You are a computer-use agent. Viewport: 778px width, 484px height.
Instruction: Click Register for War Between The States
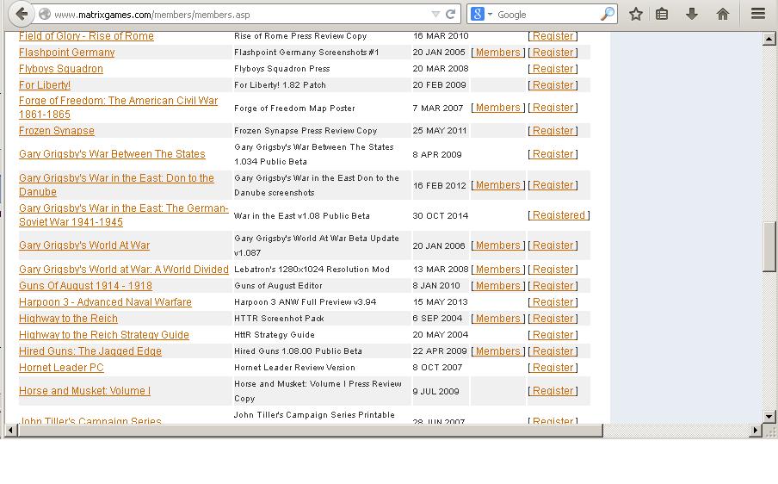553,154
